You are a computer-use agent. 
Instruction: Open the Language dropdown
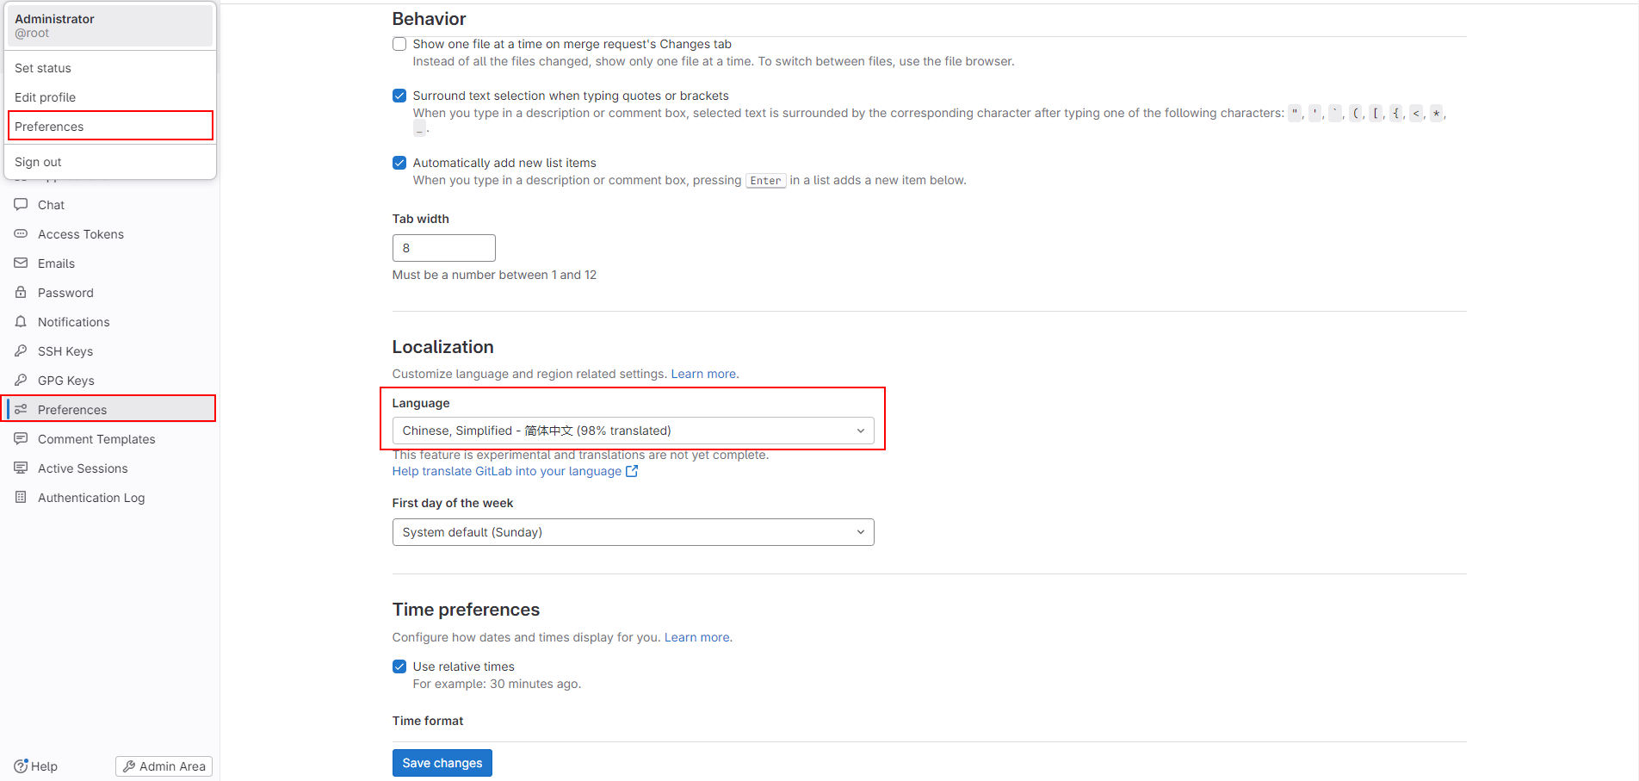[633, 431]
